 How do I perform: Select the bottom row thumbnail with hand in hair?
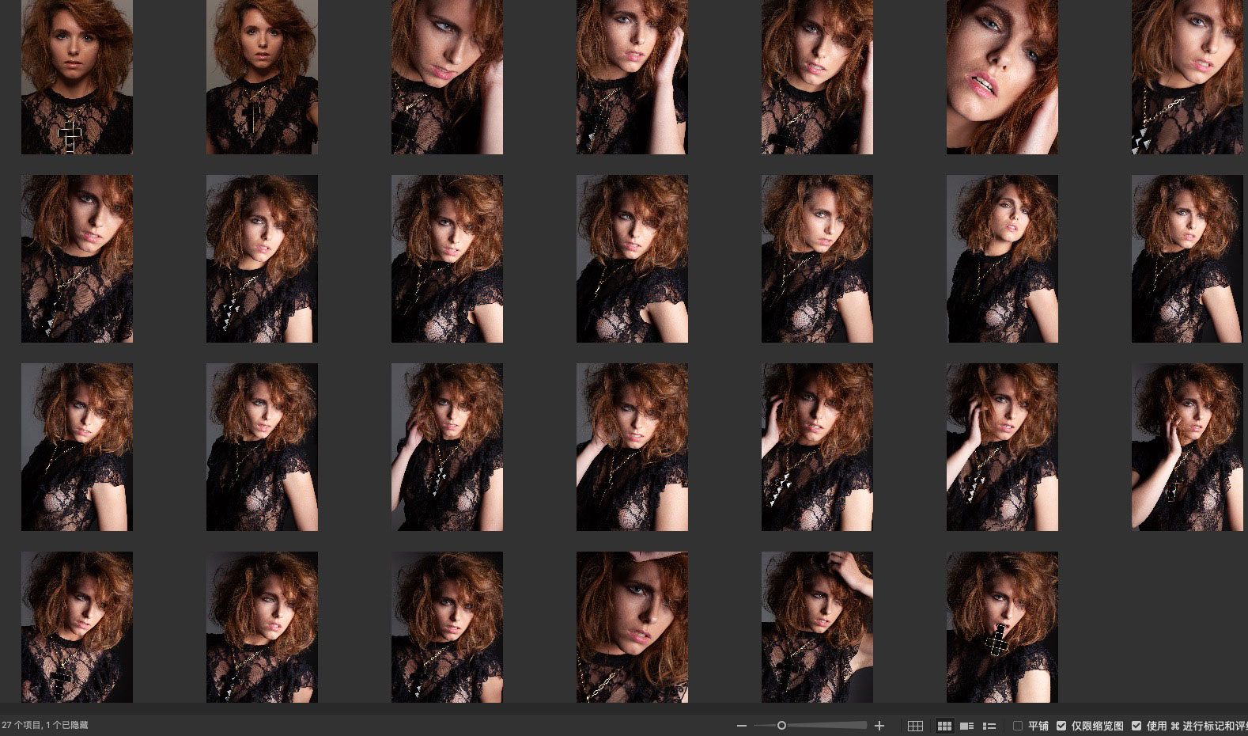[x=817, y=627]
